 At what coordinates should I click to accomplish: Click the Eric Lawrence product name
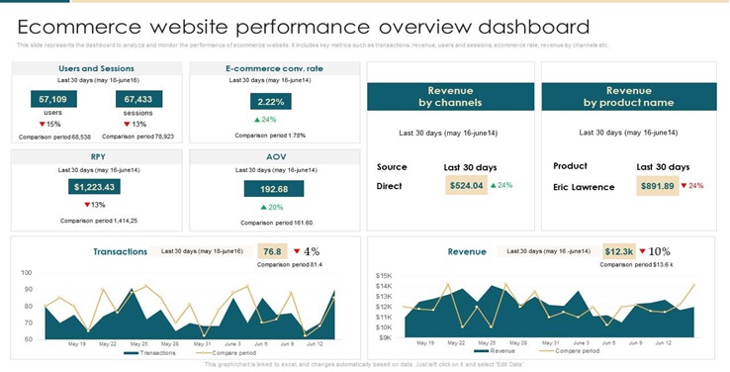(584, 187)
